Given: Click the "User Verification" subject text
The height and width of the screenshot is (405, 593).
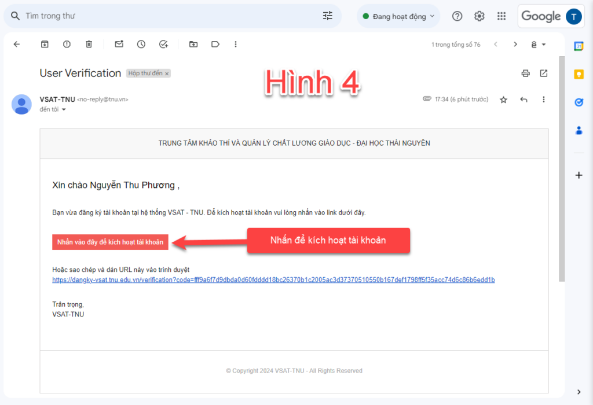Looking at the screenshot, I should click(80, 73).
